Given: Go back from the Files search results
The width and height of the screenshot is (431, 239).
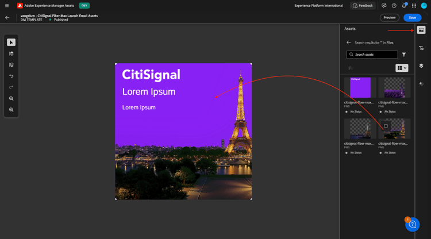Looking at the screenshot, I should [349, 43].
